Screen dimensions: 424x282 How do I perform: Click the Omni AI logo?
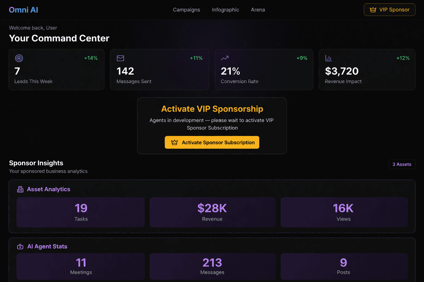pos(23,10)
